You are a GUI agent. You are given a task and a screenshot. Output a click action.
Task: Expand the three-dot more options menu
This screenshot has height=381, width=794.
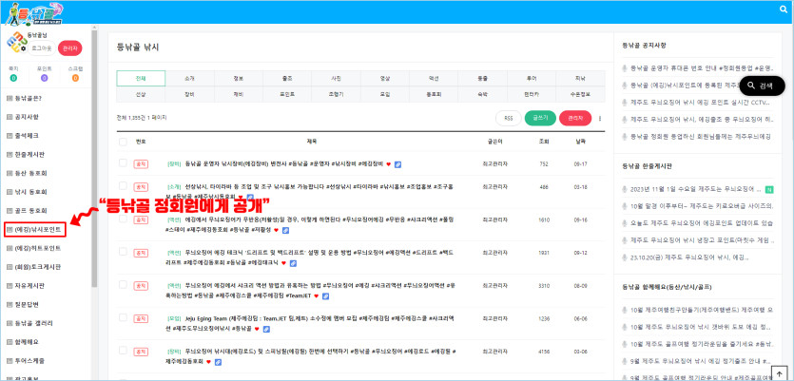[x=600, y=119]
